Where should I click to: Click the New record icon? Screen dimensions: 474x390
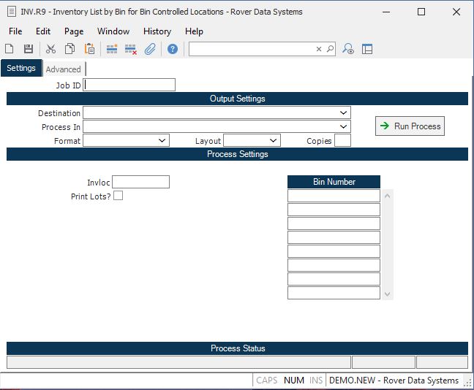pyautogui.click(x=10, y=49)
